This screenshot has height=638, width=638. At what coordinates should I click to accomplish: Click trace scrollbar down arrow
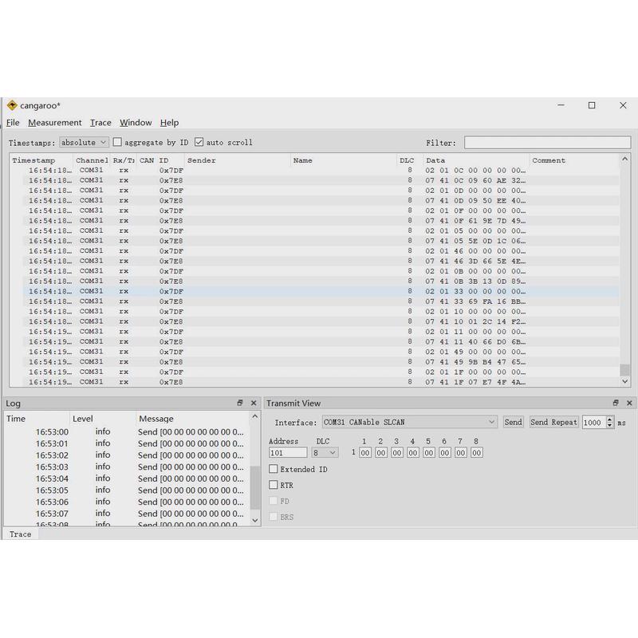click(625, 381)
